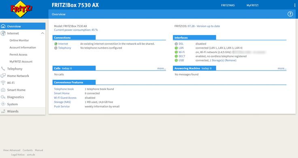Open Legal Notice footer link
298x158 pixels.
[18, 155]
